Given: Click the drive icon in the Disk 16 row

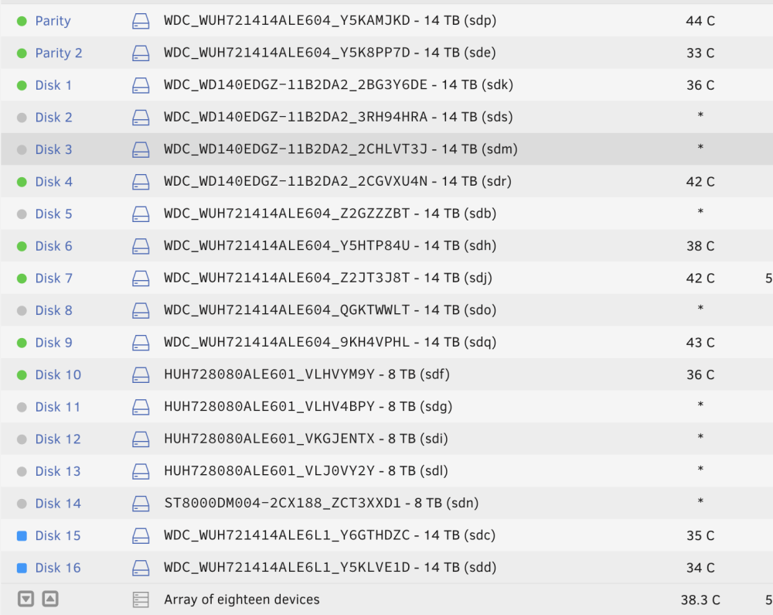Looking at the screenshot, I should [141, 568].
